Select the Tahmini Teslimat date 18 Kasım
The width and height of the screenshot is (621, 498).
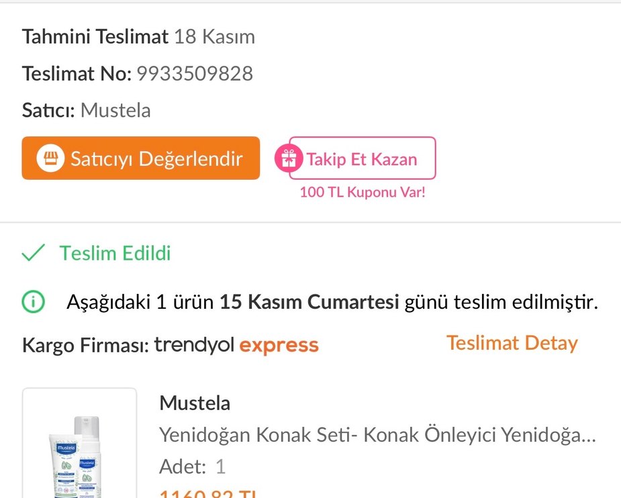214,36
